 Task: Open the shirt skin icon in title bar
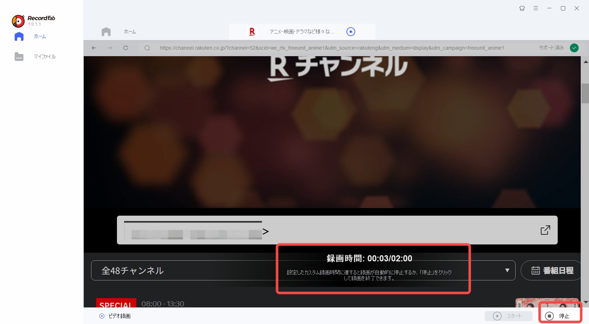coord(522,8)
